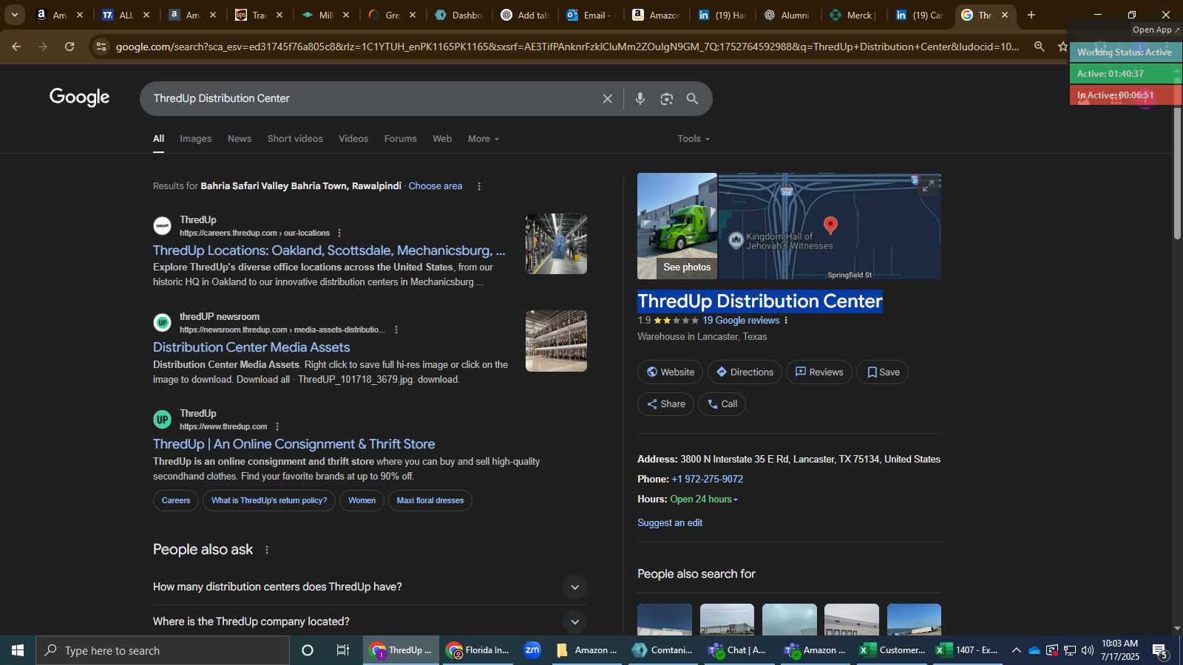Expand Open 24 hours details

click(x=704, y=499)
